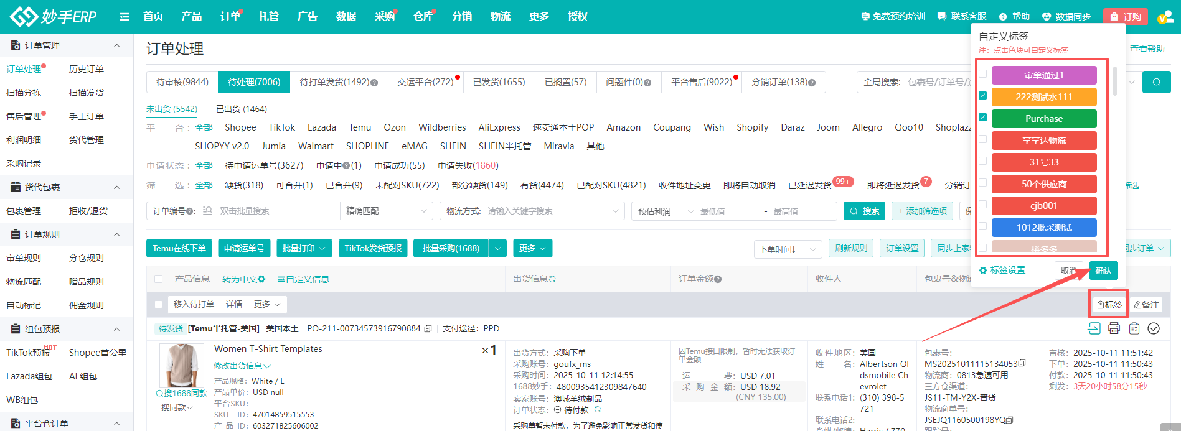Click the move-to arrow icon on order

[1094, 328]
